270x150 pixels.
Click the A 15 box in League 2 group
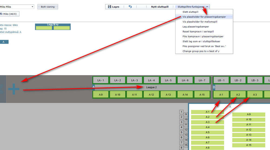(x=202, y=94)
